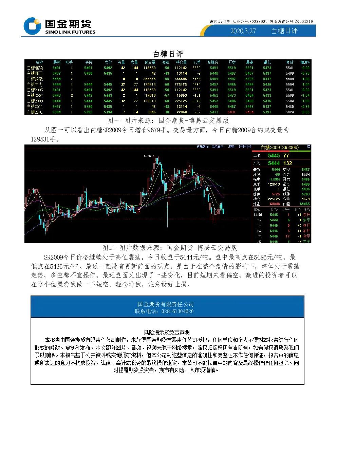The width and height of the screenshot is (337, 476).
Task: Click the first underlined link above the chart
Action: click(x=203, y=147)
